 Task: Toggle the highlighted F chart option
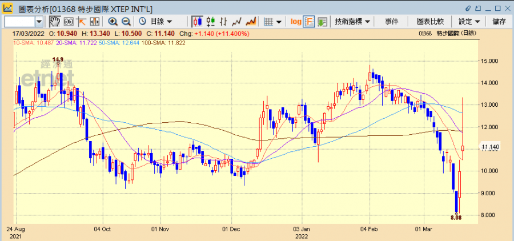point(308,22)
